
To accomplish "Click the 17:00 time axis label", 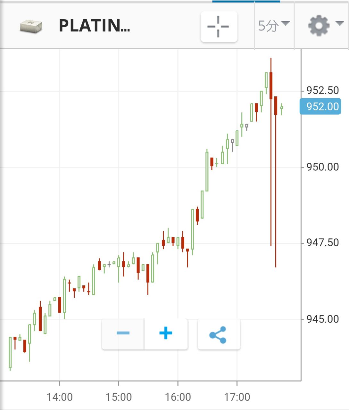I will pyautogui.click(x=237, y=397).
